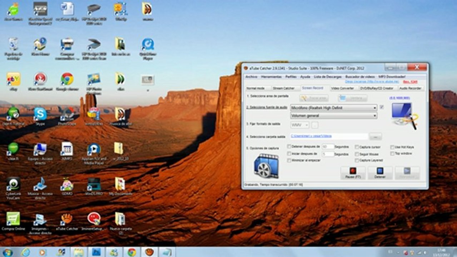
Task: Open Internet Explorer from the taskbar
Action: tap(25, 252)
